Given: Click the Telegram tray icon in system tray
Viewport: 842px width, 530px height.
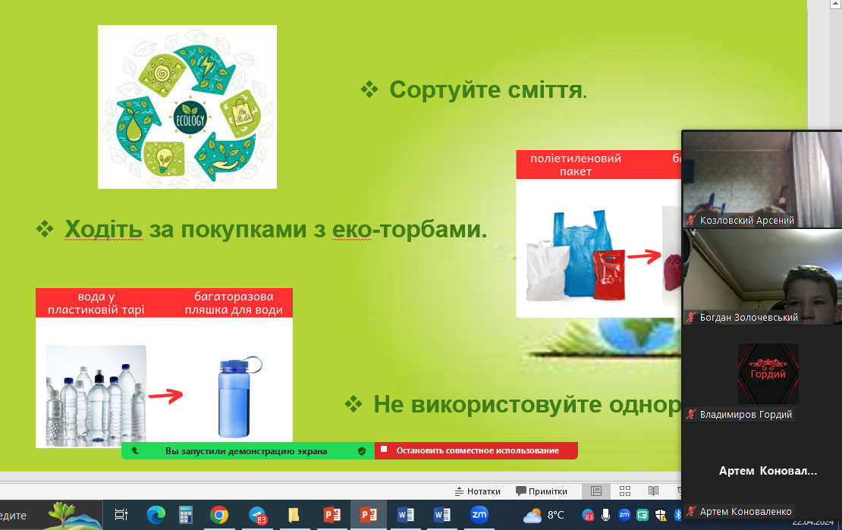Looking at the screenshot, I should coord(588,516).
